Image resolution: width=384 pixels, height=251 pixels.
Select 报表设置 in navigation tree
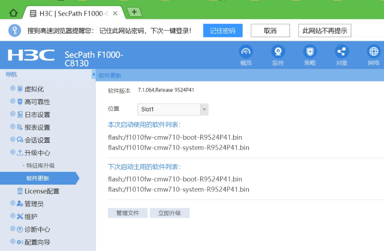[37, 127]
